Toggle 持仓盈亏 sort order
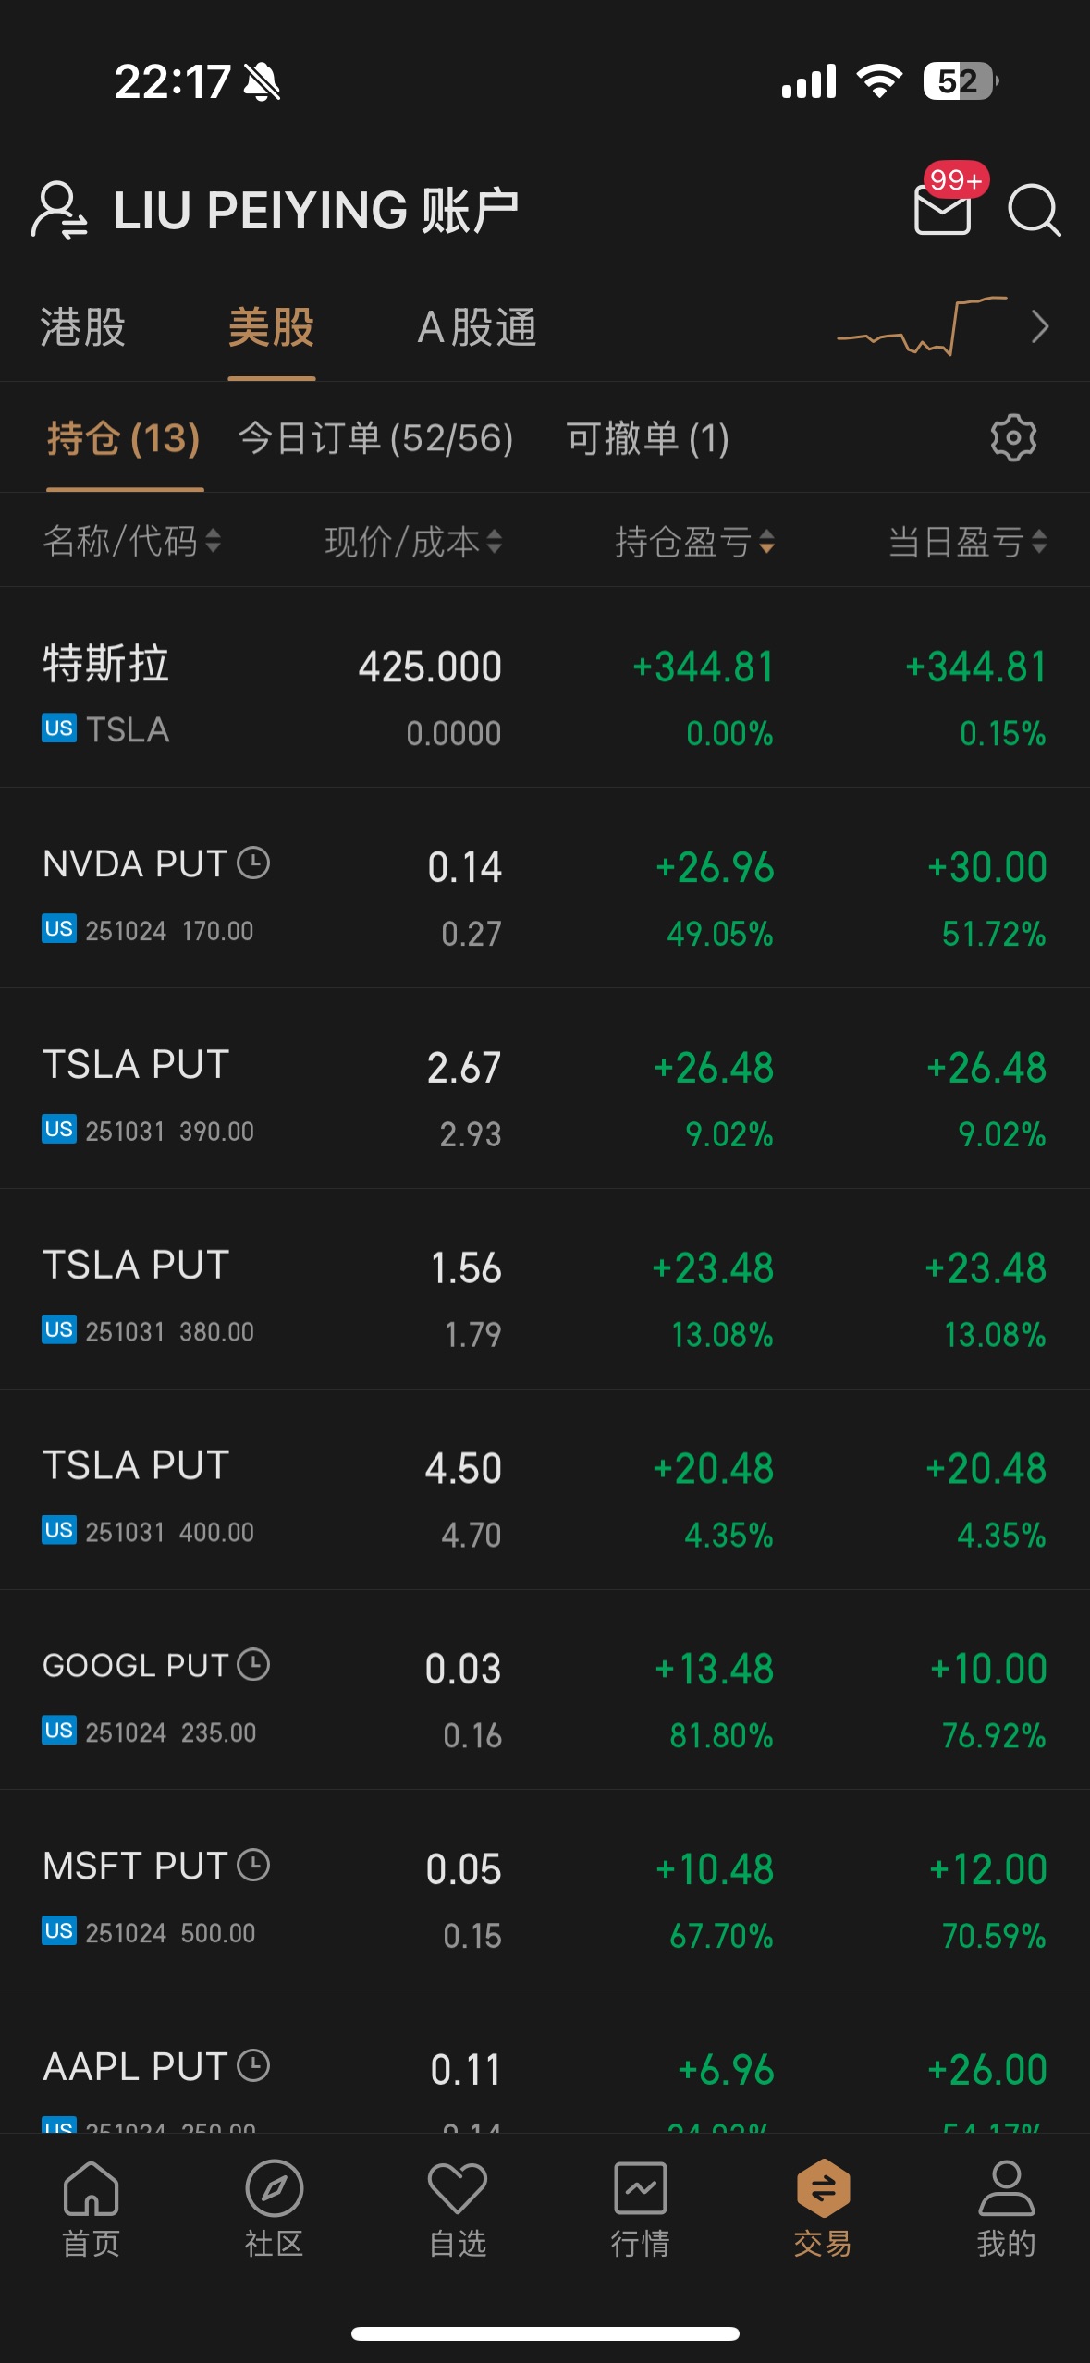 point(694,541)
